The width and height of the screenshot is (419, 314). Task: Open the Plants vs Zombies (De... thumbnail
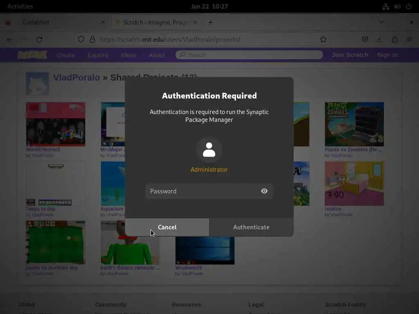[354, 124]
